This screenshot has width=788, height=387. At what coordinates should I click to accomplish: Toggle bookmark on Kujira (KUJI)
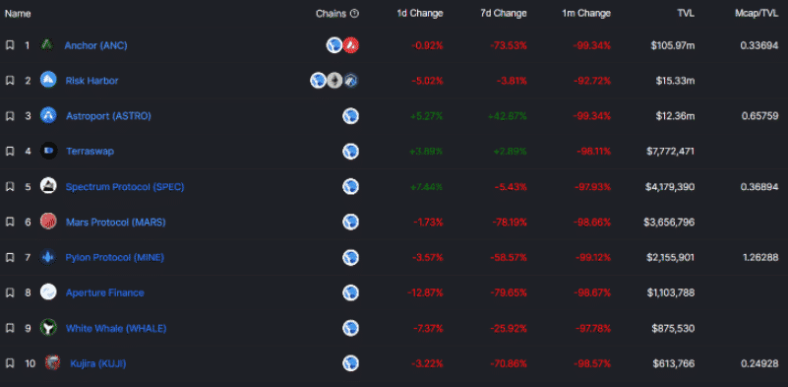pos(10,362)
